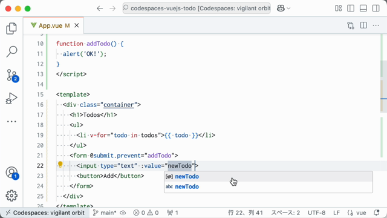Click the </script> closing tag

point(71,74)
